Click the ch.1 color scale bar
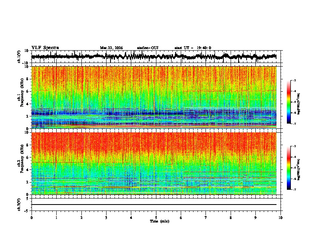Viewport: 316px width, 244px height. pyautogui.click(x=289, y=102)
